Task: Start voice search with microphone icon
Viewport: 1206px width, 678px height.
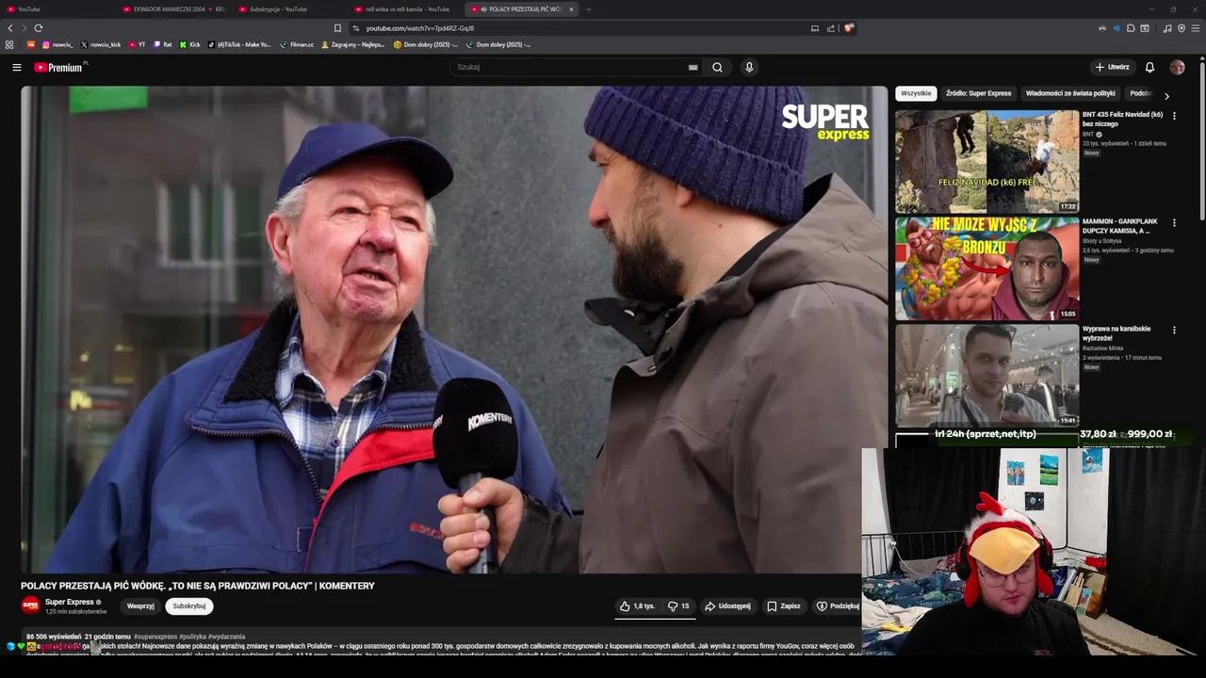Action: coord(749,67)
